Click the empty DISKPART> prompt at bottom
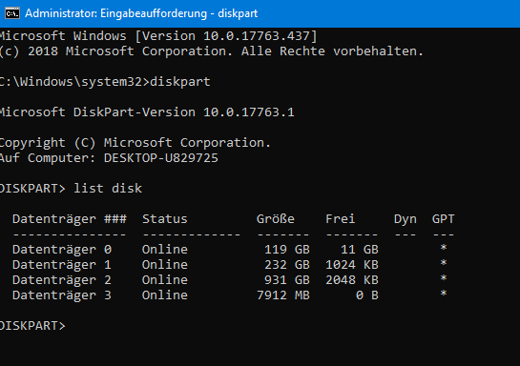 click(32, 326)
